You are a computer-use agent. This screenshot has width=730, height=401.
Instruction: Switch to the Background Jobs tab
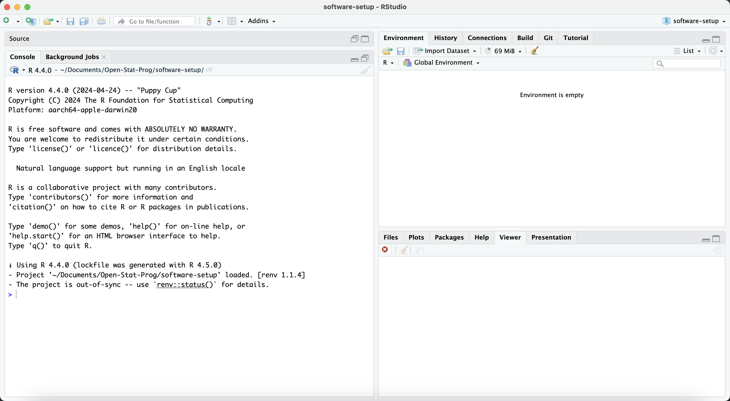coord(72,57)
